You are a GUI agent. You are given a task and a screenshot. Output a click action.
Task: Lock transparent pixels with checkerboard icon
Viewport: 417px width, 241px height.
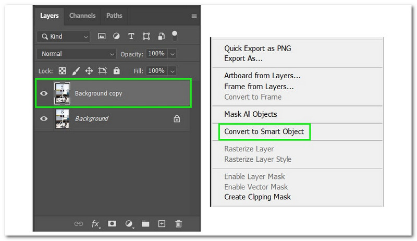click(x=62, y=70)
